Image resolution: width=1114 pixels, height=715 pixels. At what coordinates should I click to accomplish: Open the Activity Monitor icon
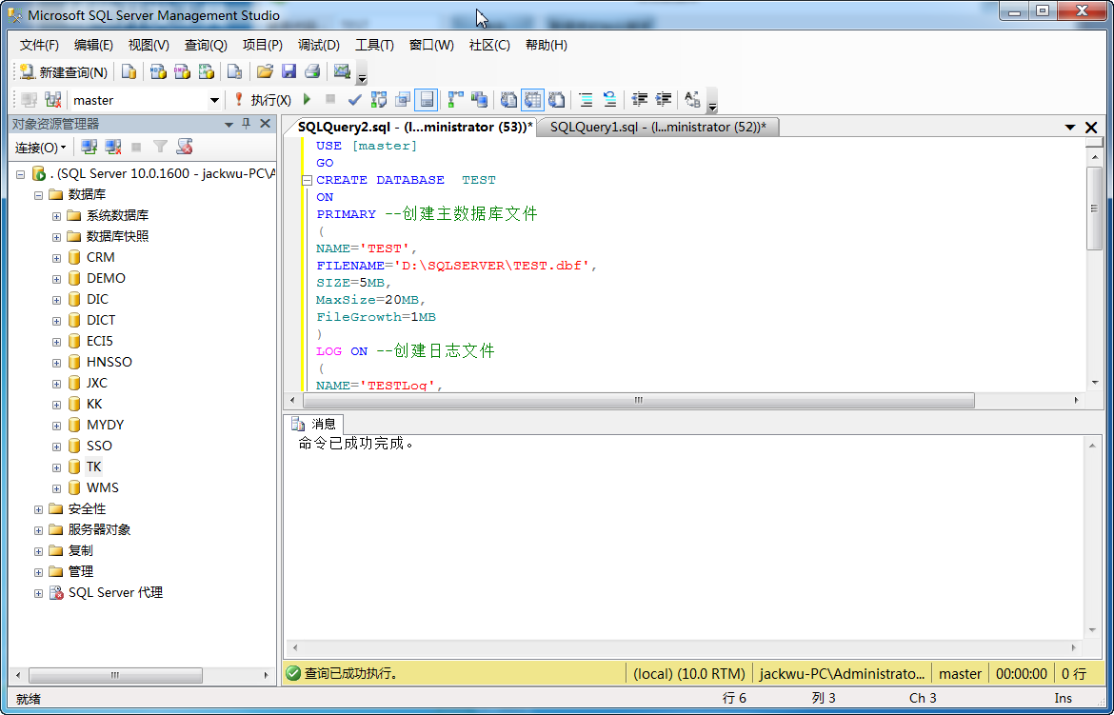click(343, 71)
